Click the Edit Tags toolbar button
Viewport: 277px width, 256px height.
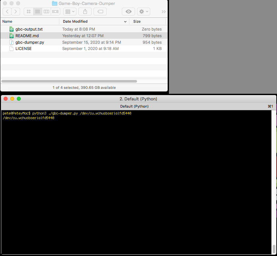pos(100,12)
